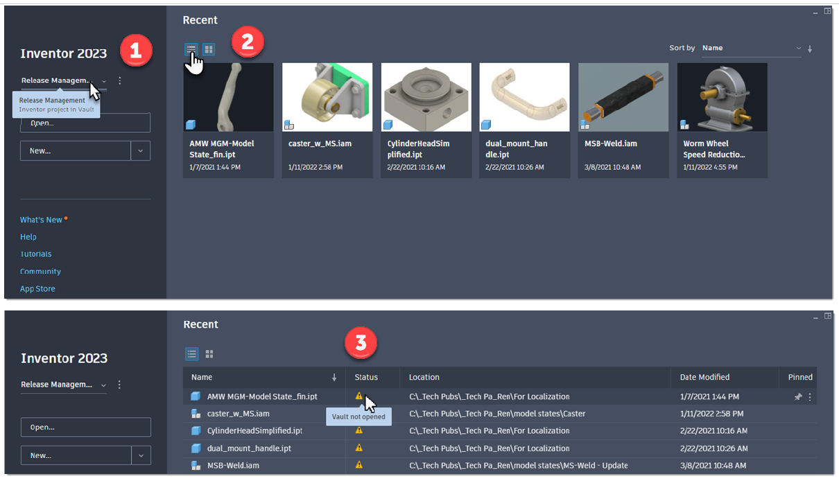Select caster_w_MS.iam file name in list
Viewport: 839px width, 483px height.
click(238, 414)
